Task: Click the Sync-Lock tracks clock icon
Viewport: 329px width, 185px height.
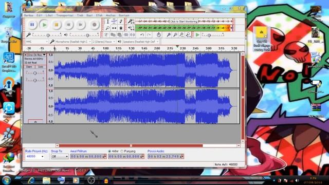Action: coord(159,35)
